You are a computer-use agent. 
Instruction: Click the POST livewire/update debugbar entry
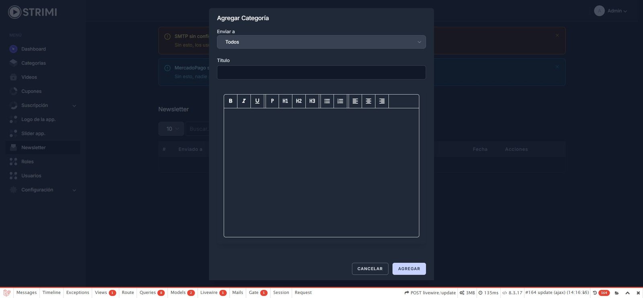click(x=430, y=293)
